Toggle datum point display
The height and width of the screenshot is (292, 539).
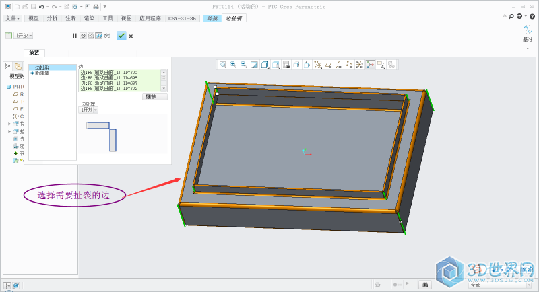point(349,65)
